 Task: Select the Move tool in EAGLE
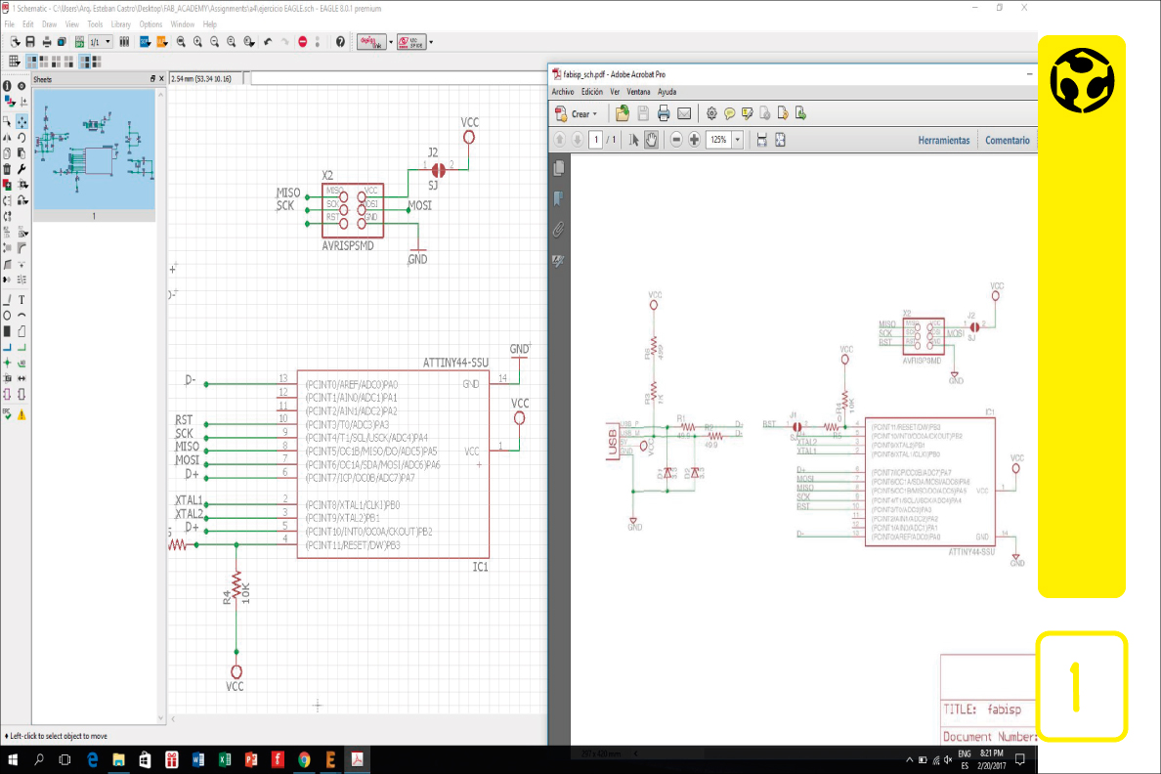tap(21, 122)
